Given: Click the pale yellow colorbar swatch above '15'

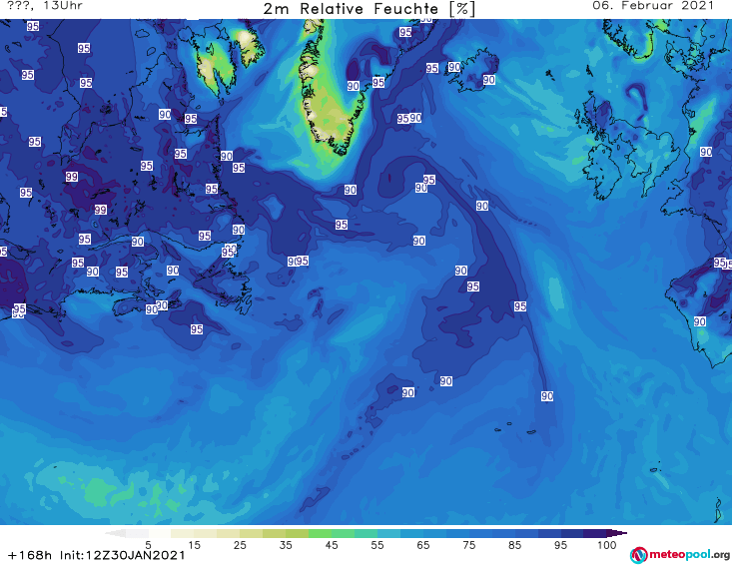Looking at the screenshot, I should (183, 533).
